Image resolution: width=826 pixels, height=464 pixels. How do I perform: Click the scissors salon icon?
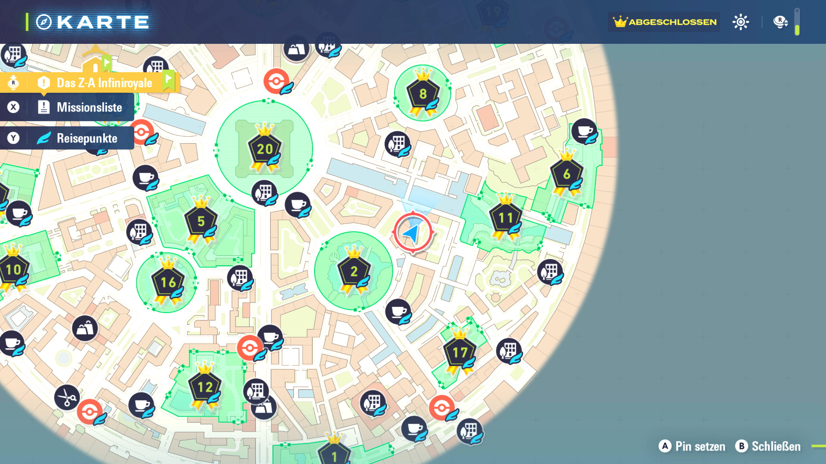[67, 397]
